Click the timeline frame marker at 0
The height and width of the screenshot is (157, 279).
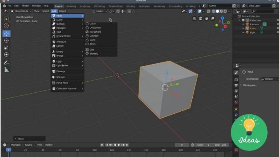tap(9, 150)
